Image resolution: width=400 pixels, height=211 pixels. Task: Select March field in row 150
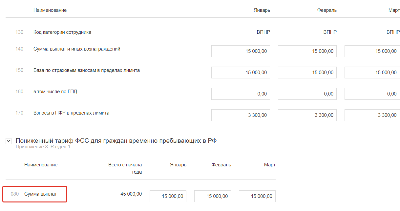pos(372,73)
